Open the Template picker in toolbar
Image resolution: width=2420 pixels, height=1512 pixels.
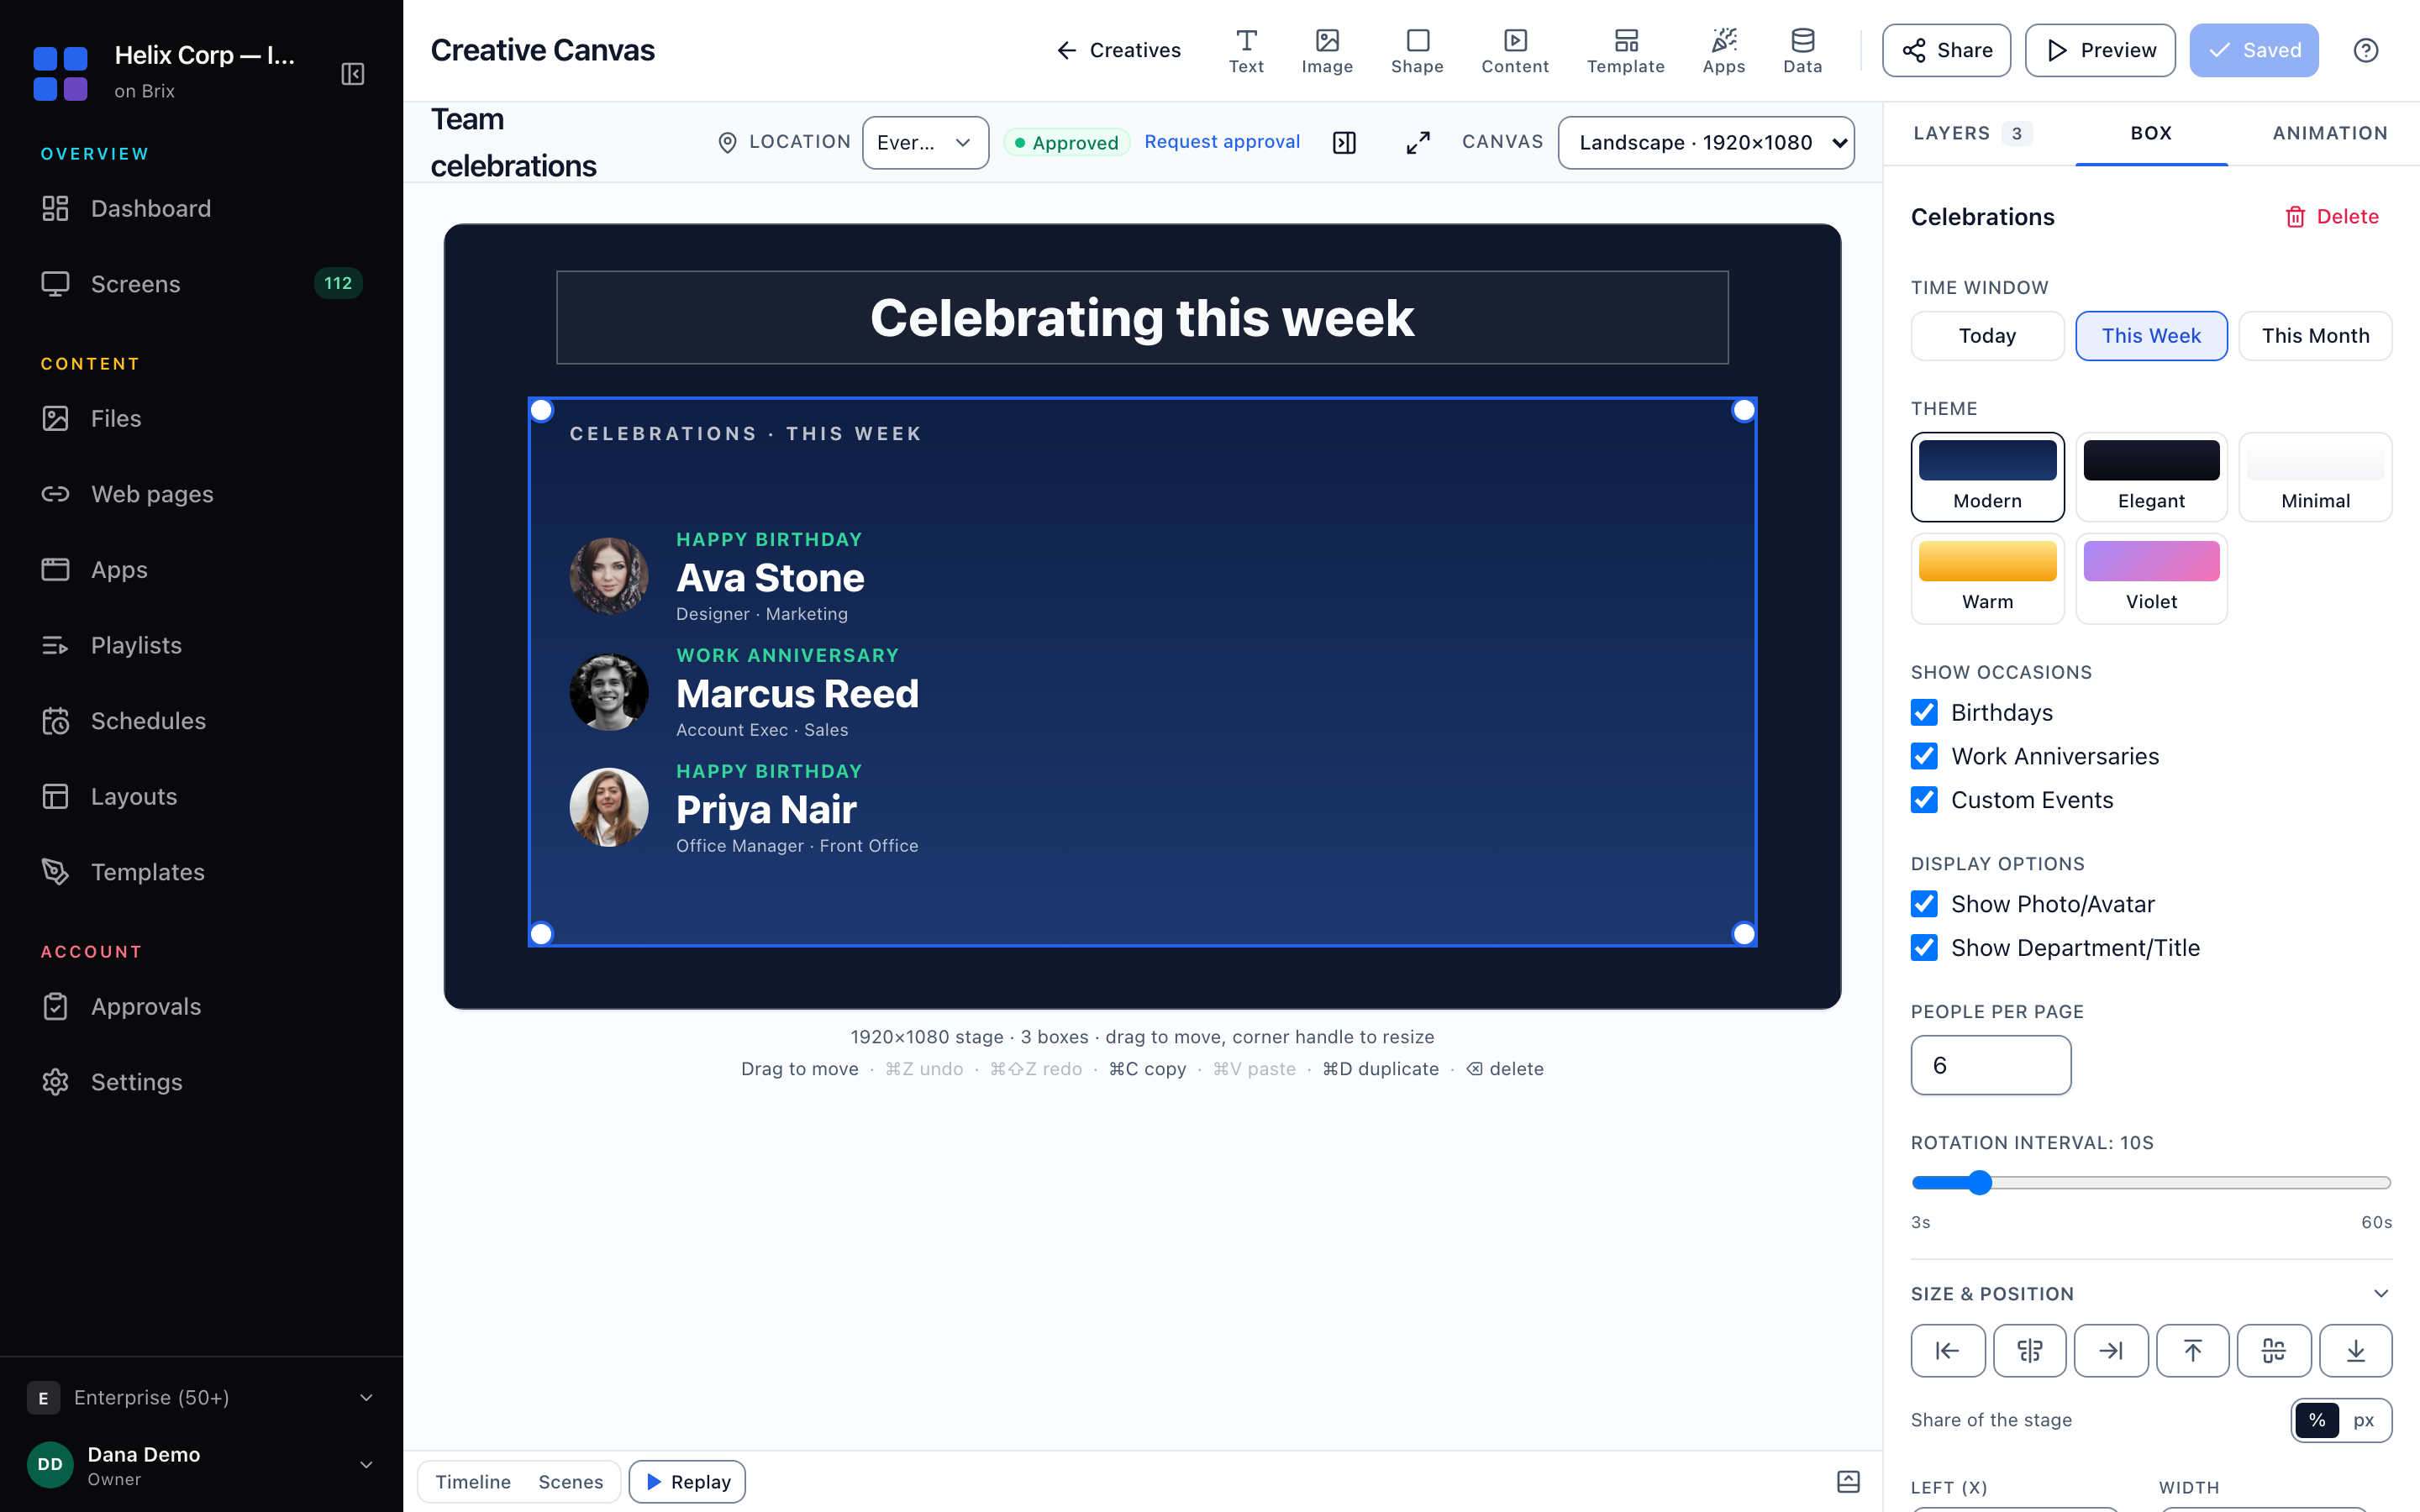tap(1625, 50)
